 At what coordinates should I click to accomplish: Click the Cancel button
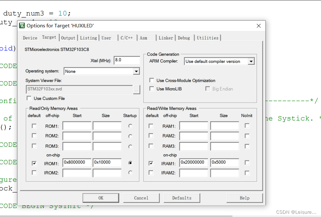(141, 198)
